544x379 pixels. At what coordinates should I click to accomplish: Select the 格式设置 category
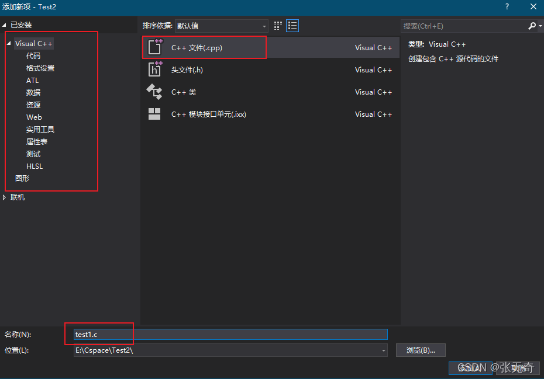tap(40, 68)
